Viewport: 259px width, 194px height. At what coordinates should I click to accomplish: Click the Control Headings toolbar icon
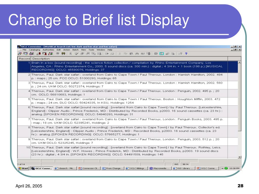pos(99,54)
